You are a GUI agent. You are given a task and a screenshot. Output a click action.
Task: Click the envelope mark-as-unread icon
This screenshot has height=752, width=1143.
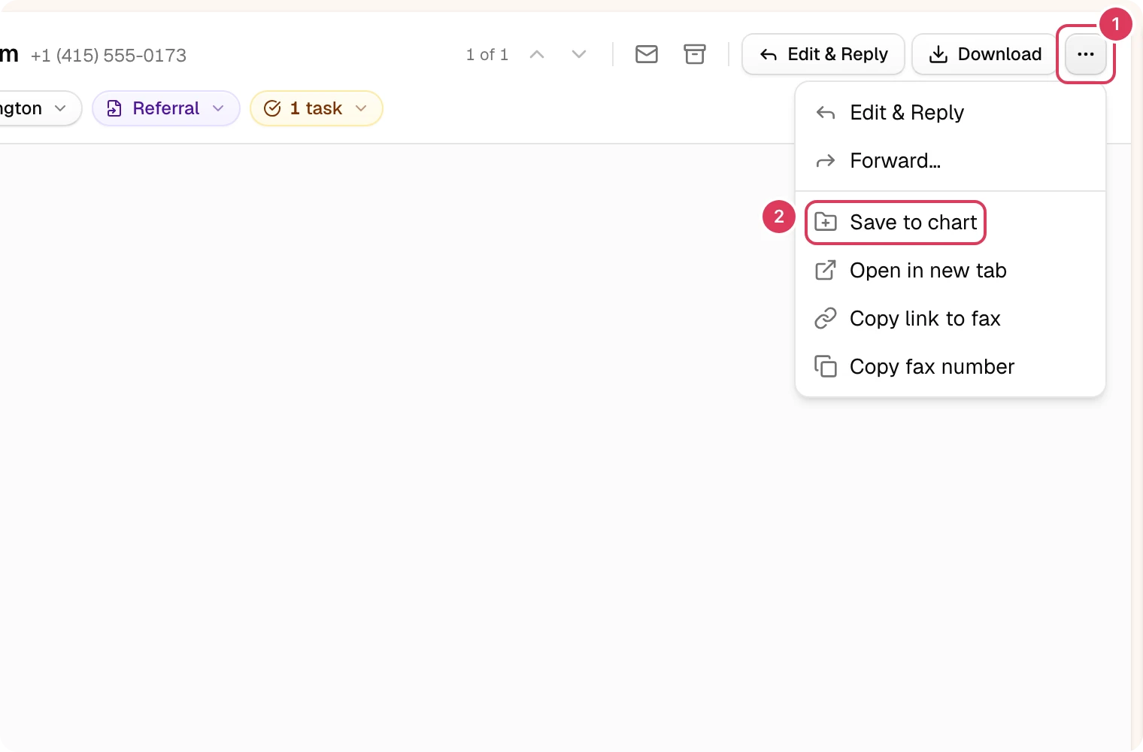(x=647, y=54)
